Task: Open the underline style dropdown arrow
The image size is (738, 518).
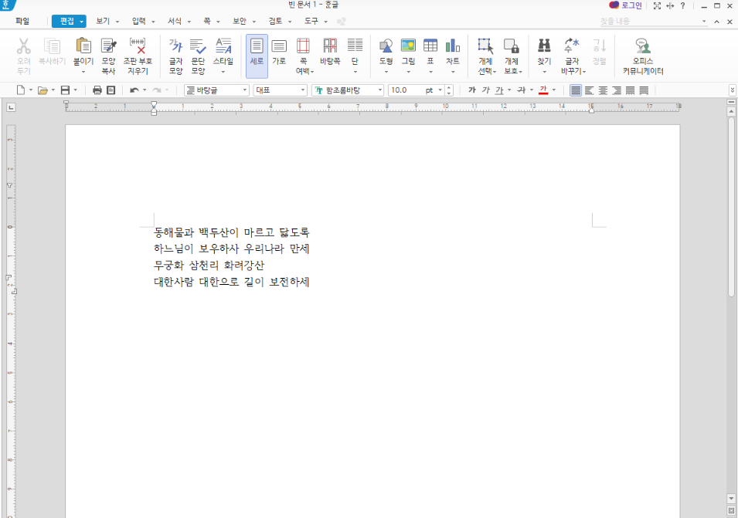Action: (509, 90)
